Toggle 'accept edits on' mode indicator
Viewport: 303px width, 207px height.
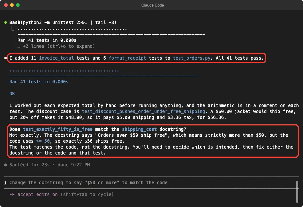[37, 195]
